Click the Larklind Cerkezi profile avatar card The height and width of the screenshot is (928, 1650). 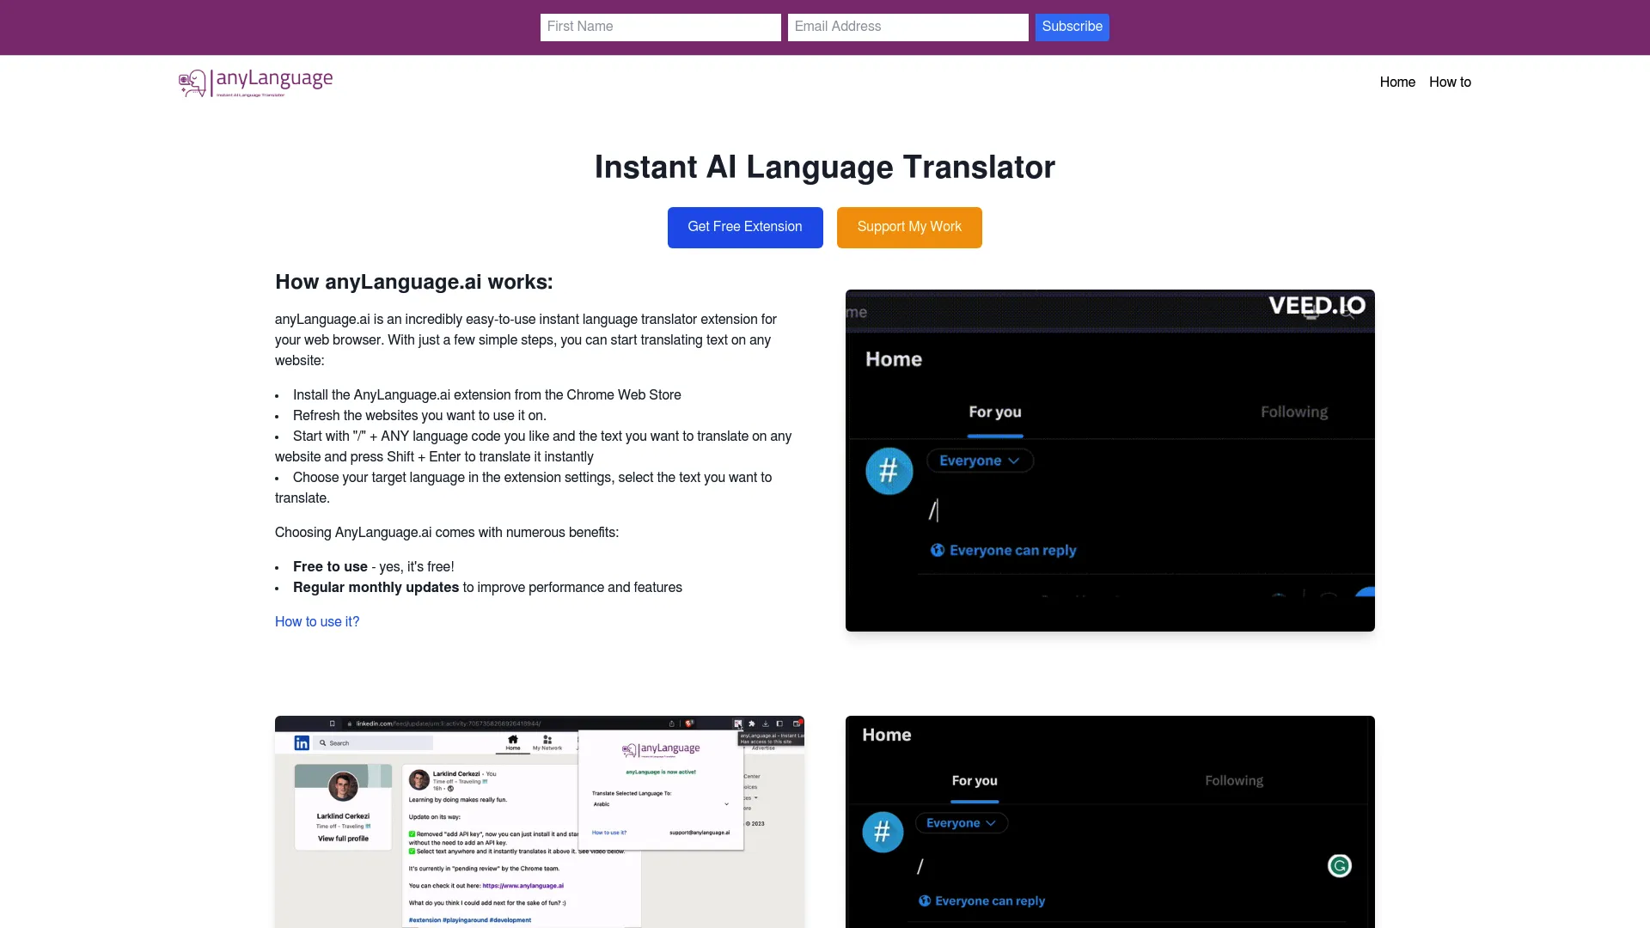[343, 807]
